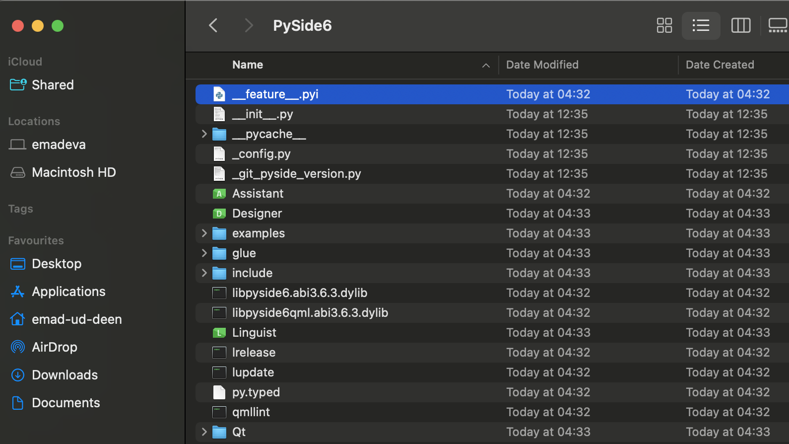Click the __pycache__ folder icon

point(219,134)
